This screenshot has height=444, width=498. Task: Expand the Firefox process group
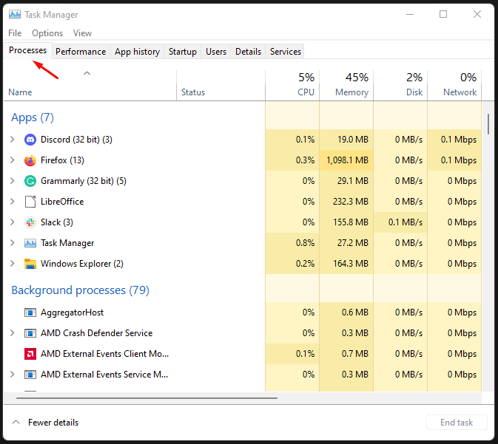coord(12,160)
